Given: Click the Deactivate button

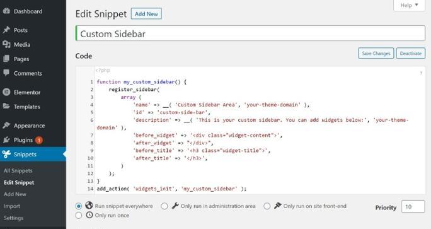Looking at the screenshot, I should pos(411,54).
